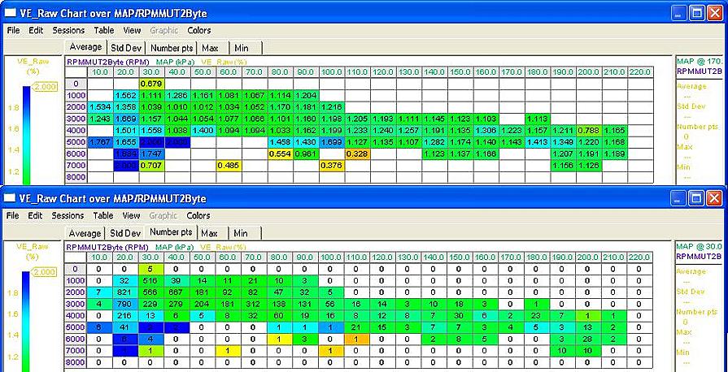Click the 2.000 scale marker on bottom color bar

[x=44, y=272]
